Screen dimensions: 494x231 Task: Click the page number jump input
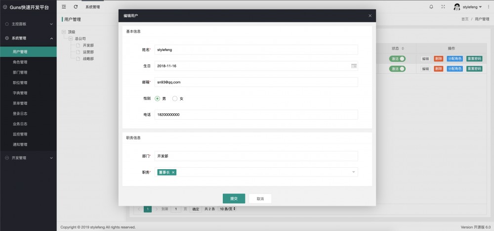[176, 209]
